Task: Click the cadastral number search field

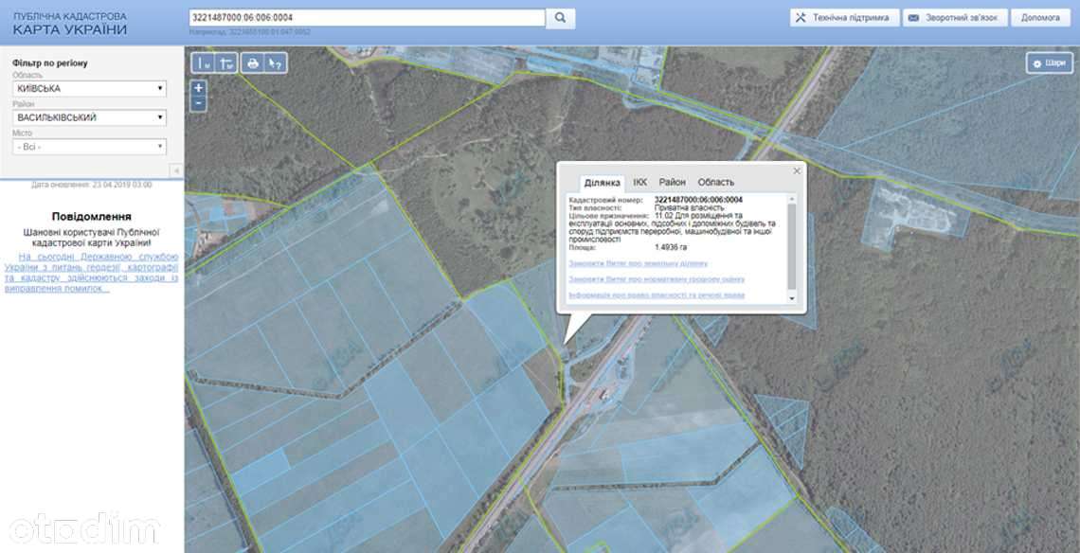Action: click(x=368, y=18)
